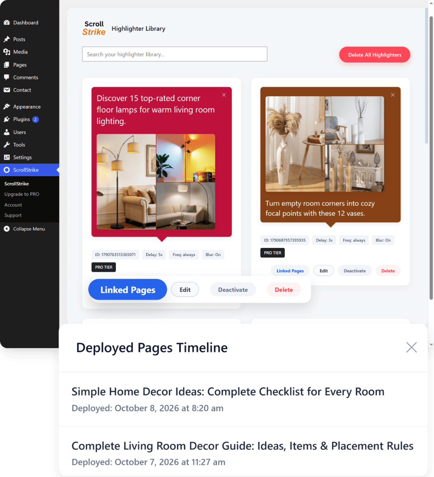Open the Account submenu item

click(13, 205)
